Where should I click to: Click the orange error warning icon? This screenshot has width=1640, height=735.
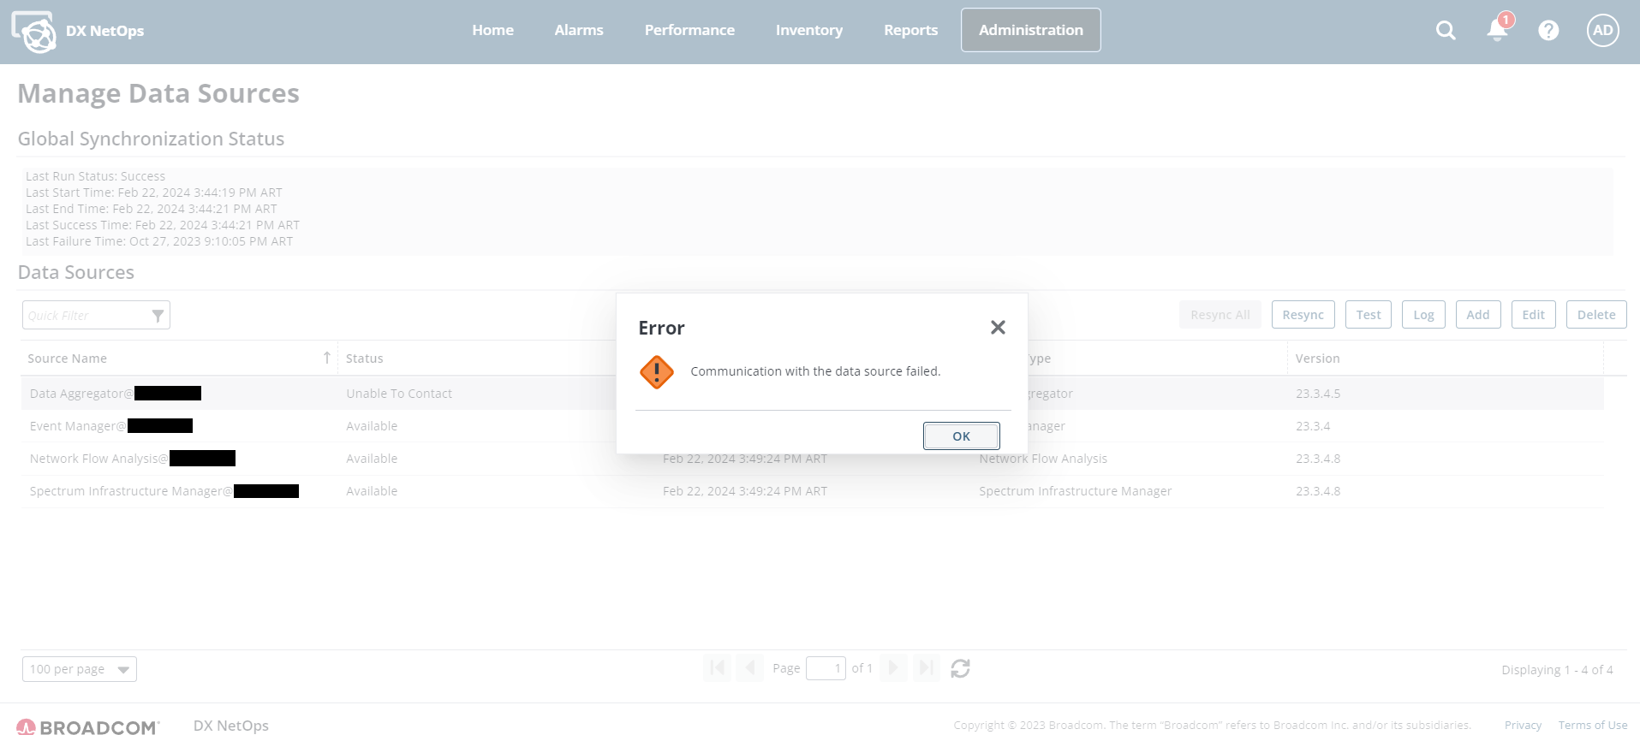pyautogui.click(x=657, y=372)
